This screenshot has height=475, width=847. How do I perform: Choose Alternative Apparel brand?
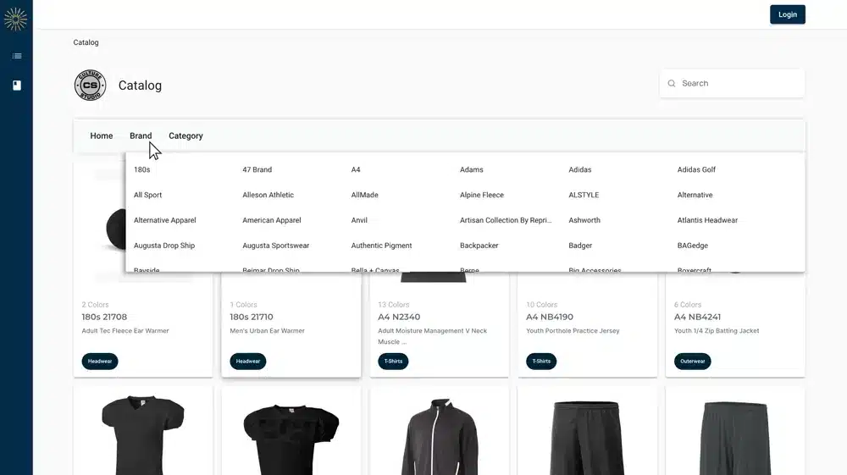coord(165,220)
